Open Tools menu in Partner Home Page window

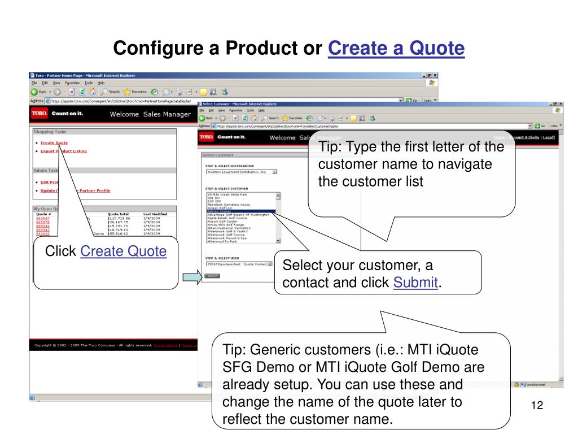pos(89,83)
